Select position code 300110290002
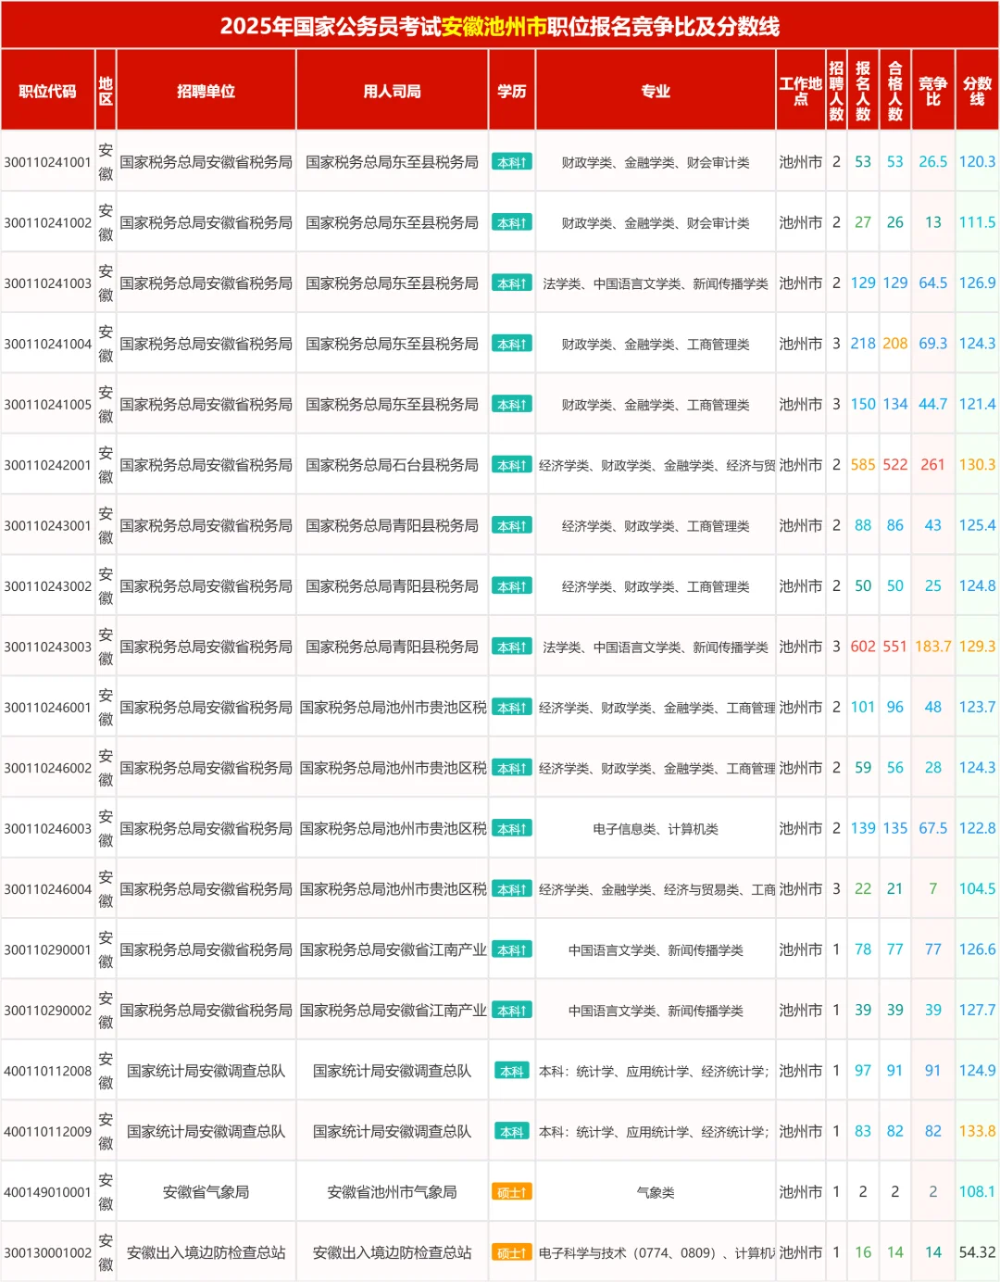This screenshot has width=1000, height=1282. pos(47,1011)
